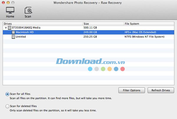Start the Scan toolbar icon
Viewport: 177px width, 119px height.
28,12
